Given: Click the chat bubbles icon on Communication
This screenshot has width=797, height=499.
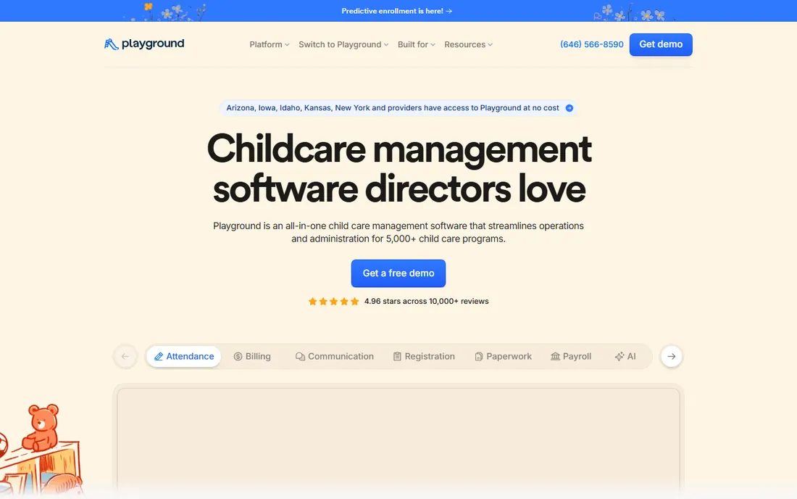Looking at the screenshot, I should coord(301,357).
